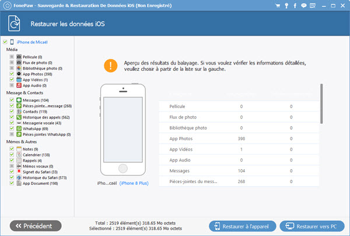Click Restaurer à l'appareil button

click(243, 226)
